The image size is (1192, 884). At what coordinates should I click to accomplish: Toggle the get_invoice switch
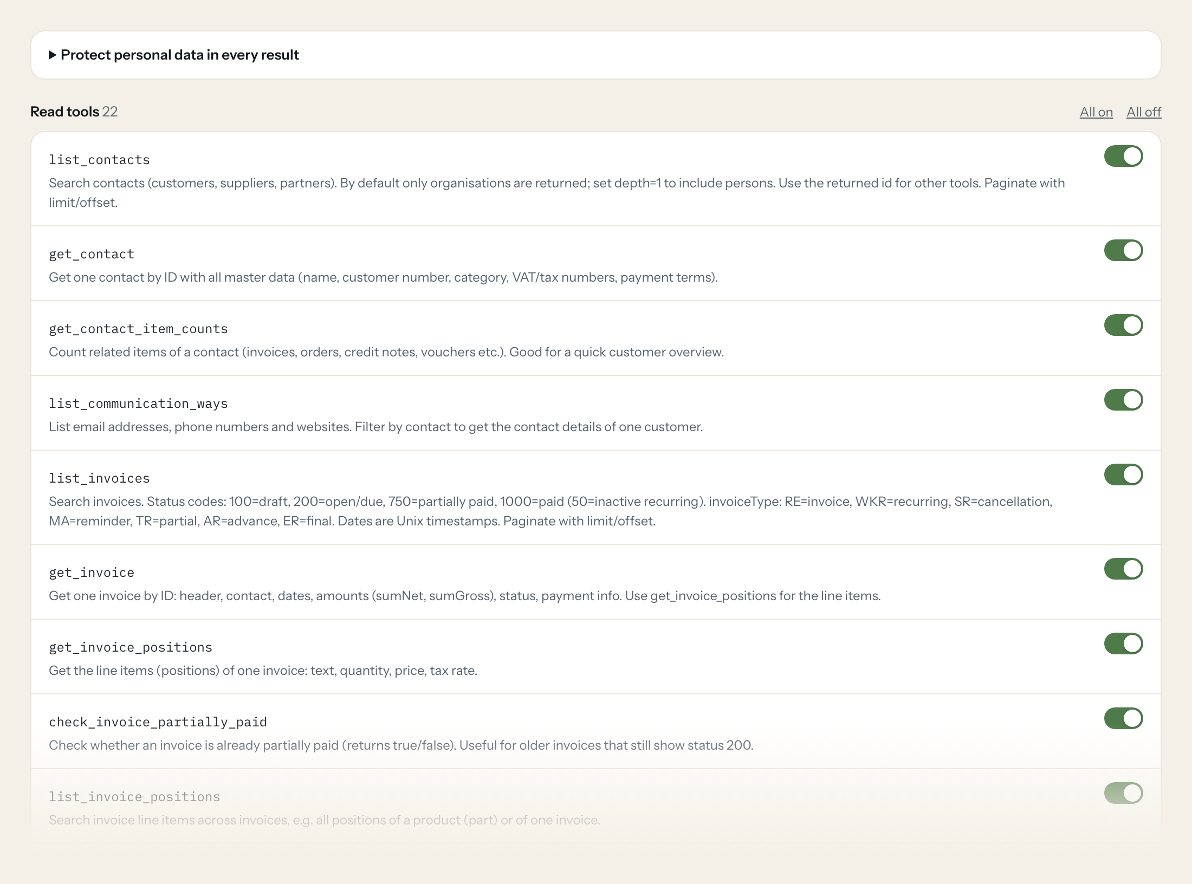(x=1123, y=569)
